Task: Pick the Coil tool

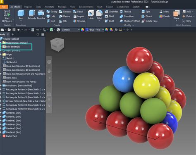Action: 51,21
